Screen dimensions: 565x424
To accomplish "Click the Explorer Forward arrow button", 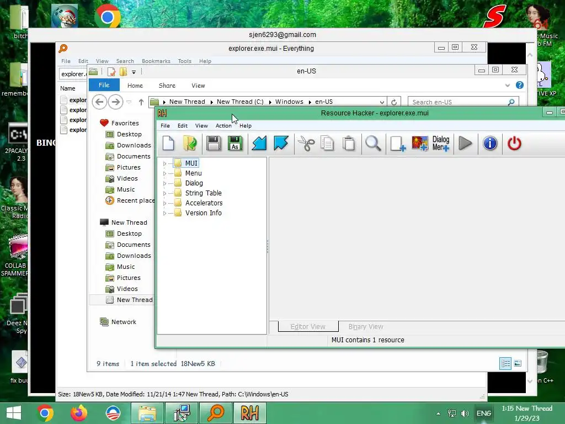I will point(115,102).
